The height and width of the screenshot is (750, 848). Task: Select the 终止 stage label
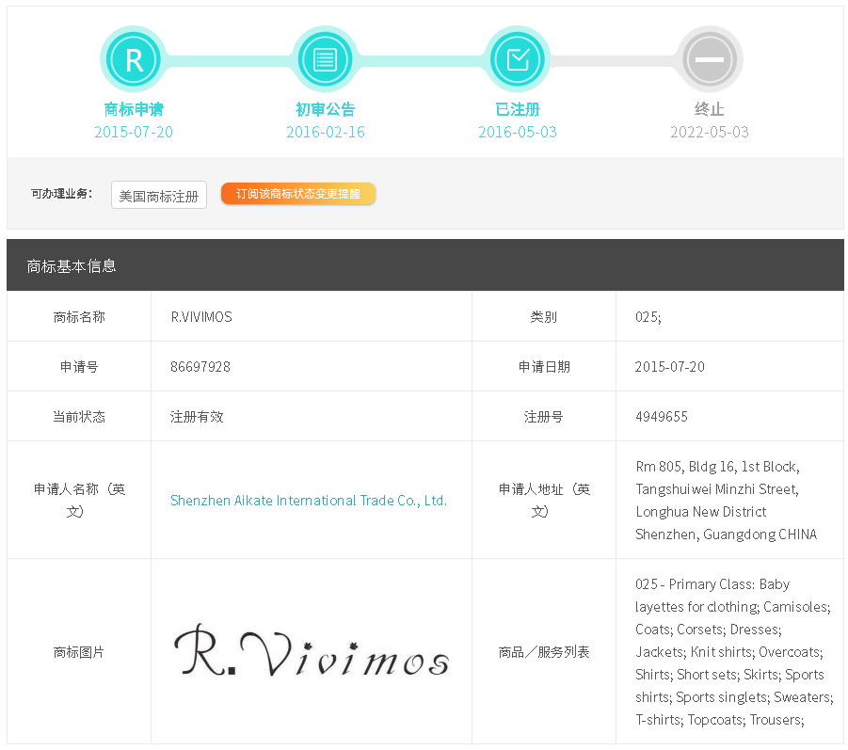click(710, 109)
